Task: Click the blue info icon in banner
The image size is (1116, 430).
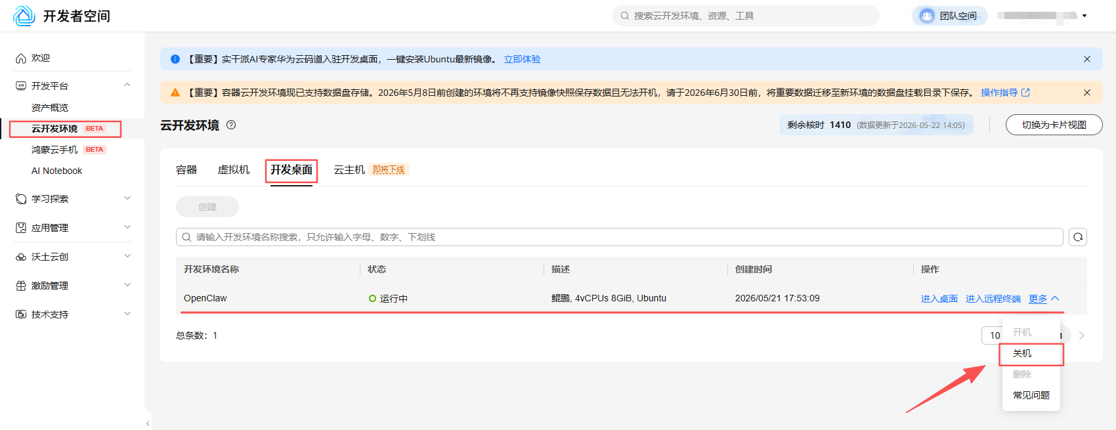Action: [x=175, y=59]
